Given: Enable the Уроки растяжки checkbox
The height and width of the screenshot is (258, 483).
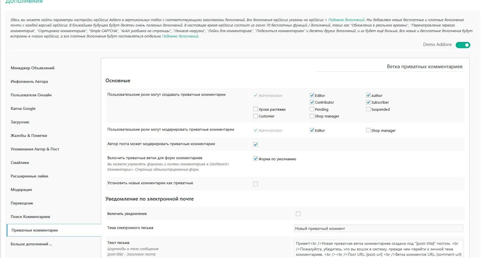Looking at the screenshot, I should 256,109.
